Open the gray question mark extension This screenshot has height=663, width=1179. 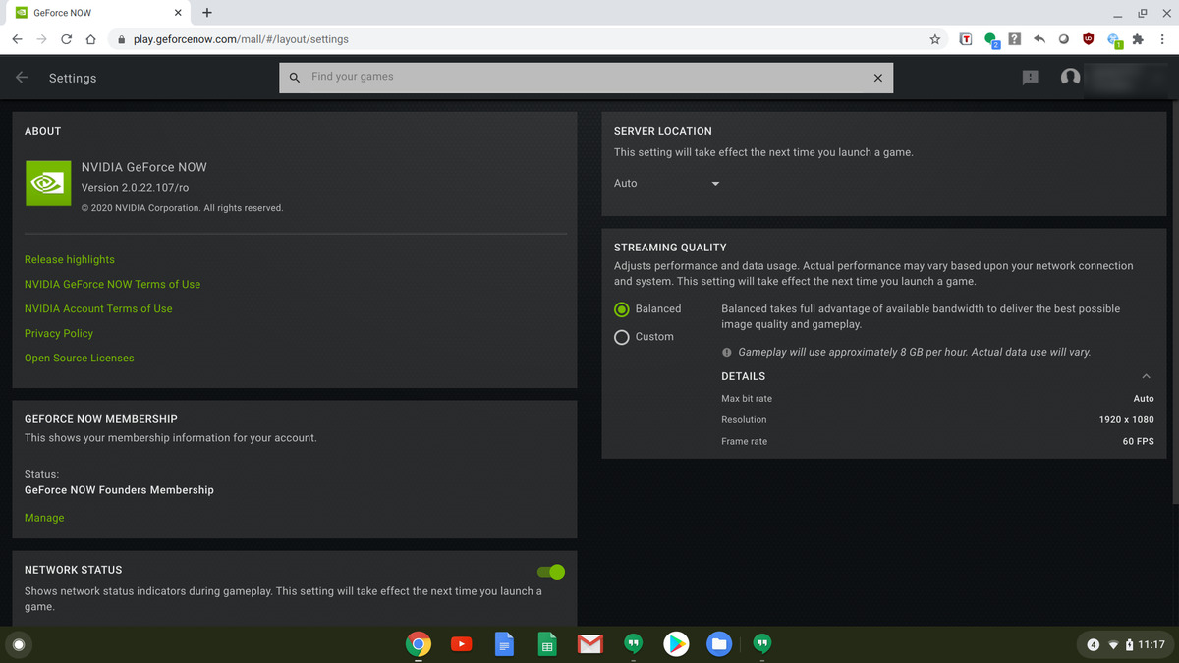pos(1015,39)
